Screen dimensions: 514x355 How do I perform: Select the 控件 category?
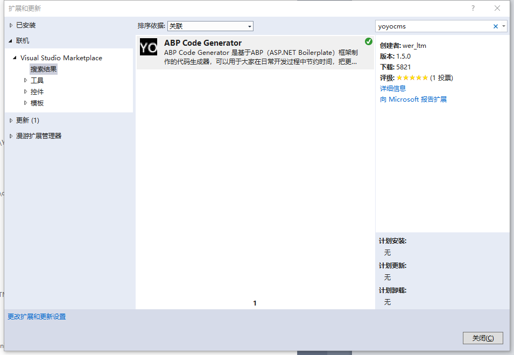(36, 91)
